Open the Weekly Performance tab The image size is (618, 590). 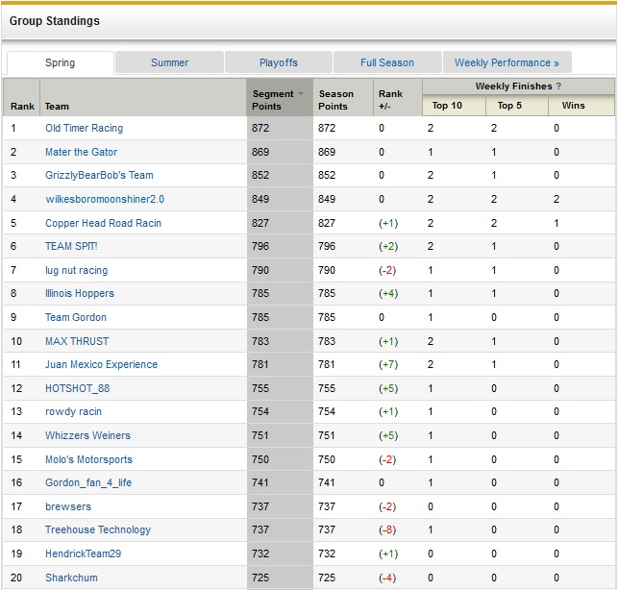[507, 62]
